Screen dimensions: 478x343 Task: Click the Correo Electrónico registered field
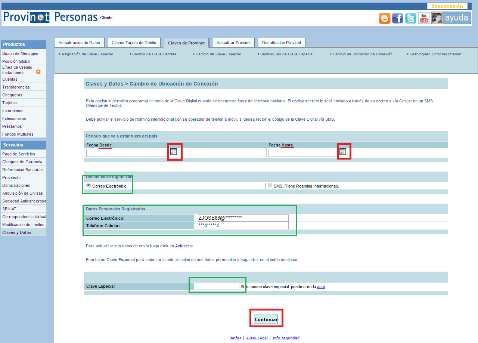(243, 218)
